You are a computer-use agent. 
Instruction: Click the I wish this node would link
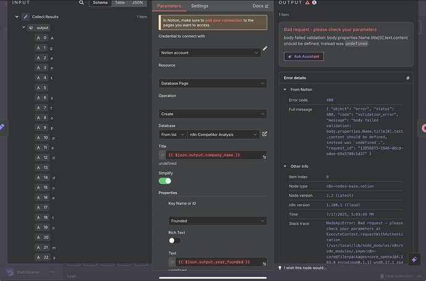click(x=305, y=267)
